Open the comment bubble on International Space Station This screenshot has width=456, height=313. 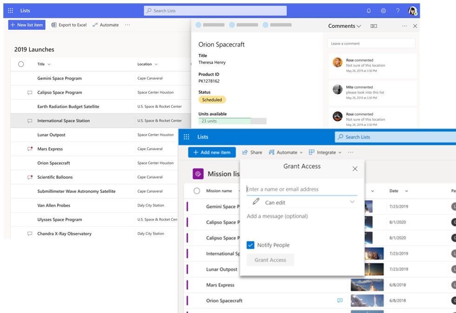pos(29,120)
